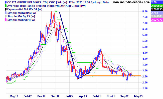163x99 pixels.
Task: Select Exponential MA:Wk:34 legend text
Action: (25, 9)
